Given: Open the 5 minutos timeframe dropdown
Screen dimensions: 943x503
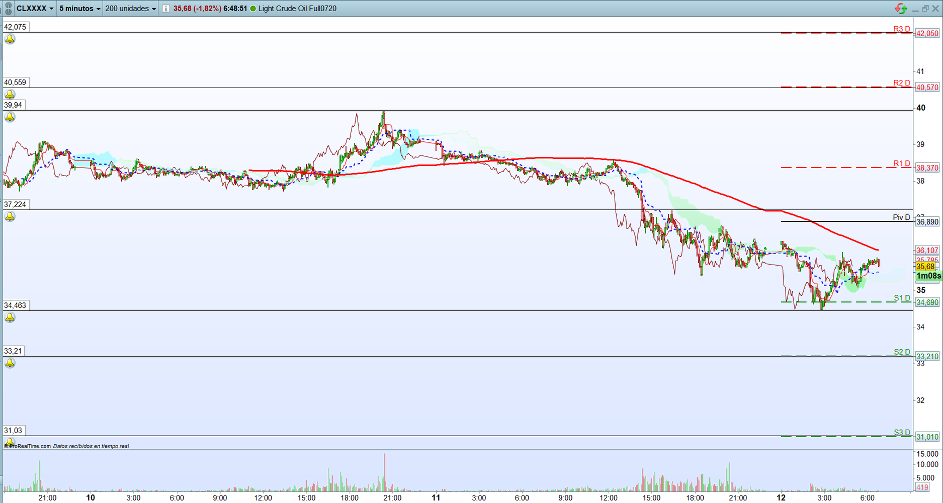Looking at the screenshot, I should point(79,9).
